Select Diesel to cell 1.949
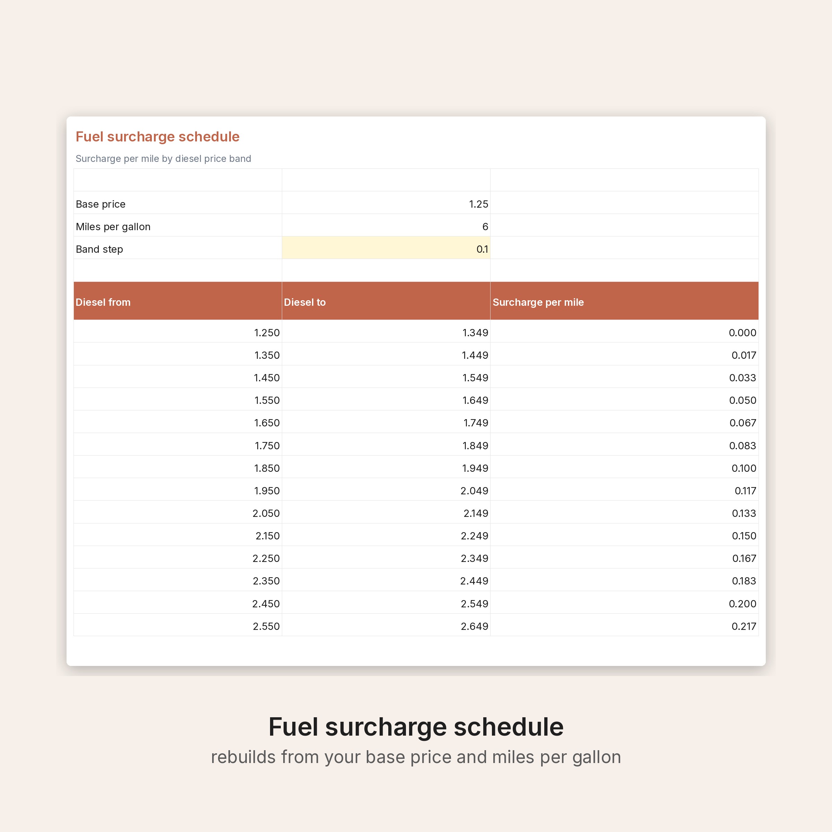 coord(386,467)
